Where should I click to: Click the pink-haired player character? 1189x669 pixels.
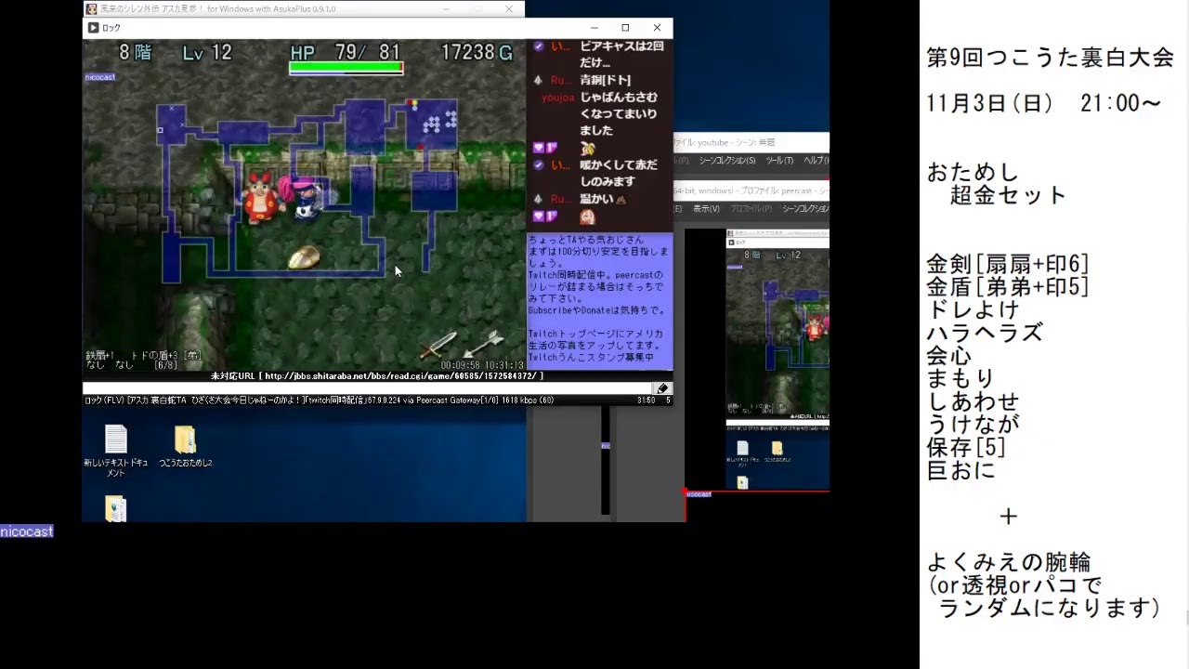point(306,196)
